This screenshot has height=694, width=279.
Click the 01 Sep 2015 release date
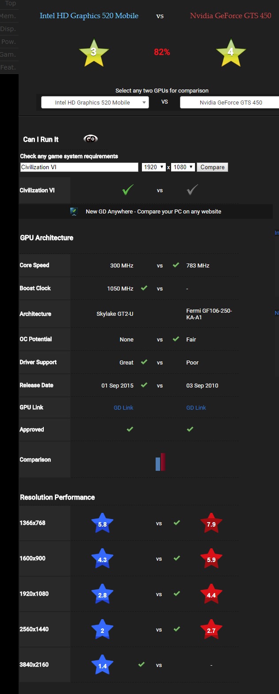pyautogui.click(x=117, y=385)
